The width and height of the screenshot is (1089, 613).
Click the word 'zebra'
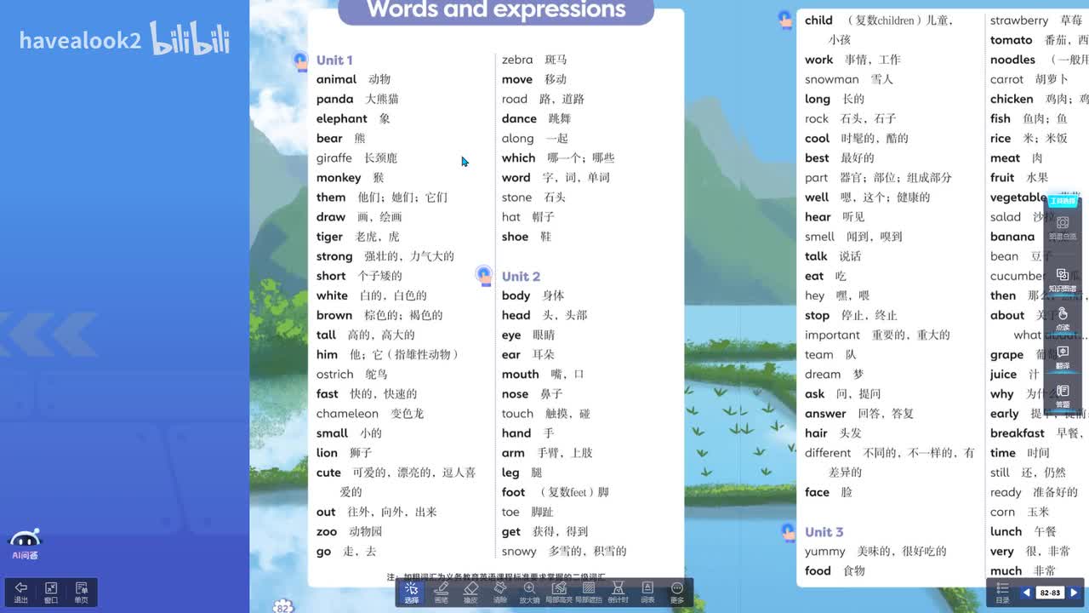[517, 60]
